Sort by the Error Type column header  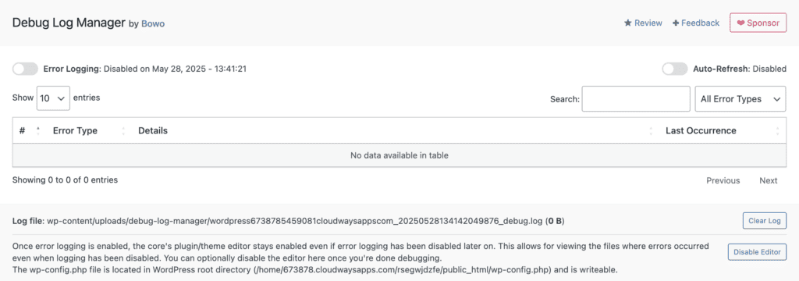click(x=89, y=130)
